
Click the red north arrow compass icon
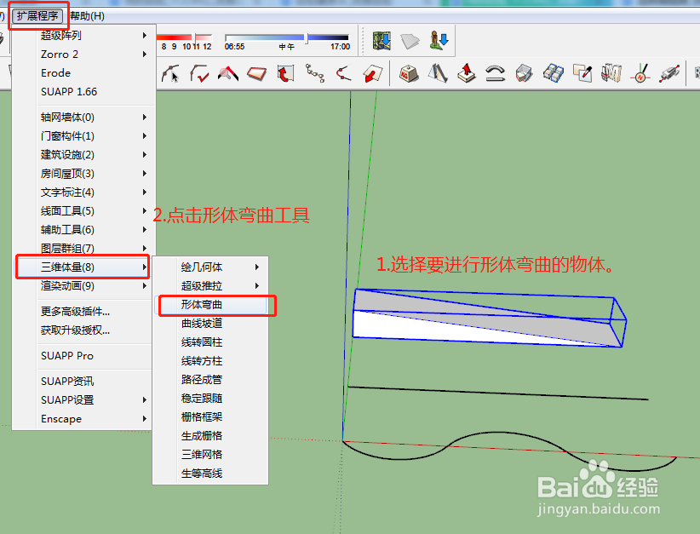[x=640, y=74]
